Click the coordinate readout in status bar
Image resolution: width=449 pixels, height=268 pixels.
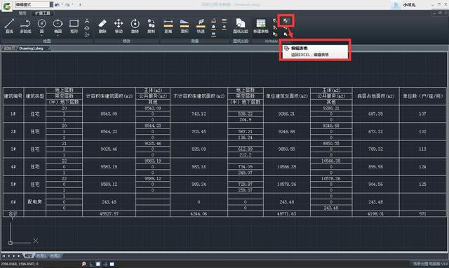[20, 264]
